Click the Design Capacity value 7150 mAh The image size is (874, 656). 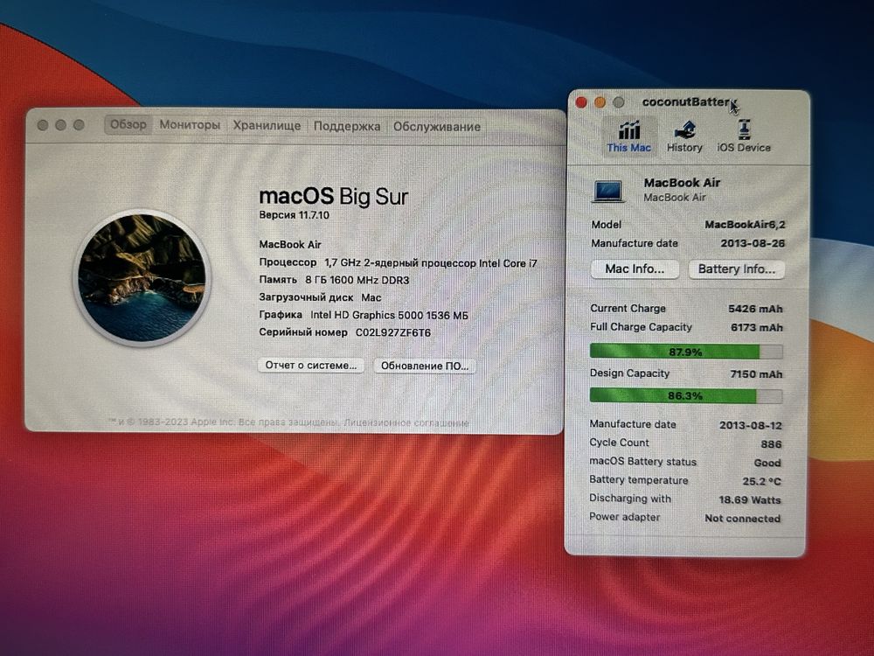point(756,374)
